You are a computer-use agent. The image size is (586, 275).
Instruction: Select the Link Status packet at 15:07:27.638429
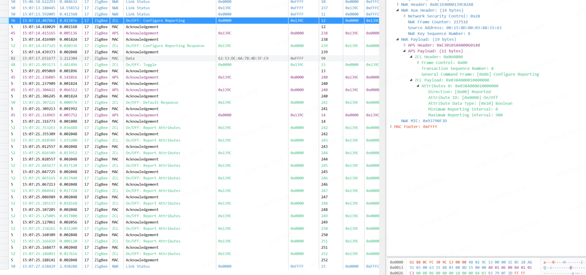[x=138, y=267]
